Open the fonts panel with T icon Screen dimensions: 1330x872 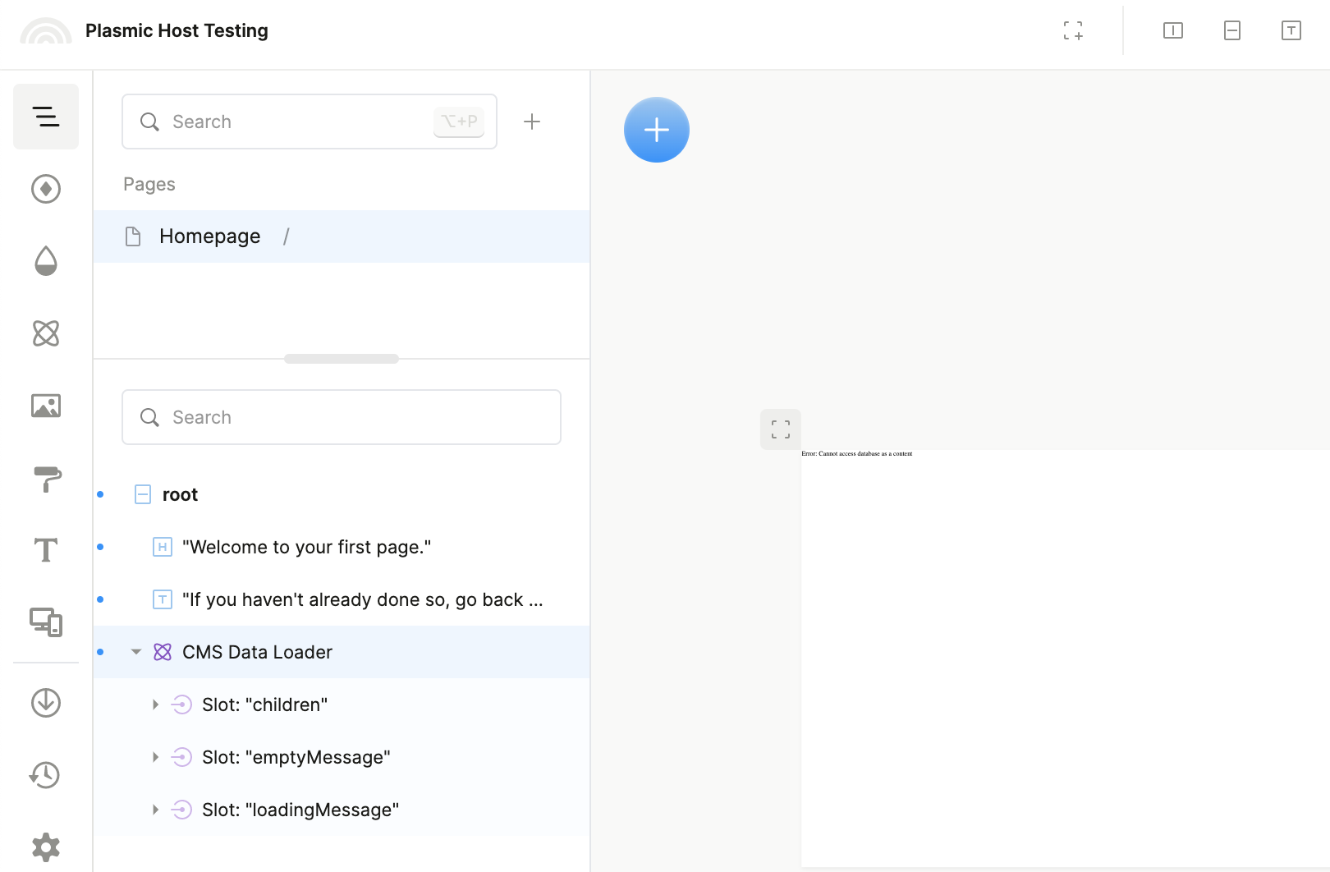tap(46, 550)
